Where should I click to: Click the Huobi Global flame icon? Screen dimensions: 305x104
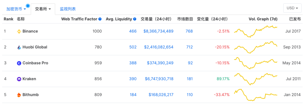(19, 47)
